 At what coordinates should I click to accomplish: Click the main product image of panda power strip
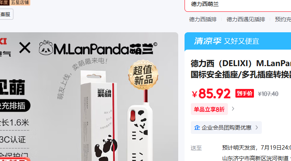tap(89, 97)
